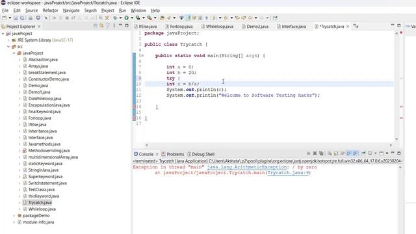
Task: Click the Pin Editor toolbar icon
Action: point(275,18)
